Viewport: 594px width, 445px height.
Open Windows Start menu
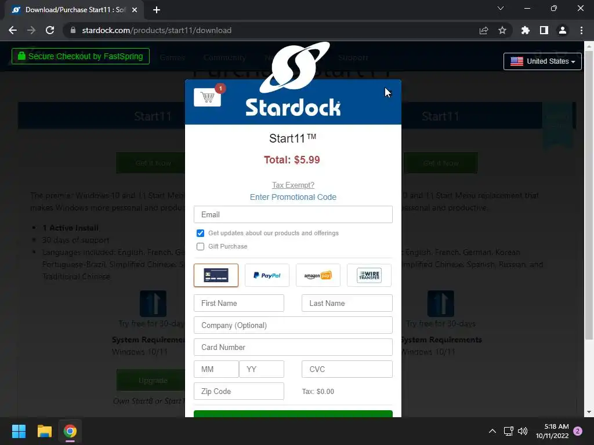pyautogui.click(x=19, y=431)
